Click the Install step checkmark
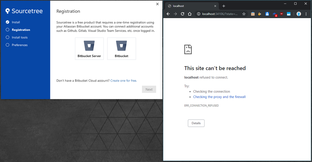The image size is (312, 162). click(7, 22)
